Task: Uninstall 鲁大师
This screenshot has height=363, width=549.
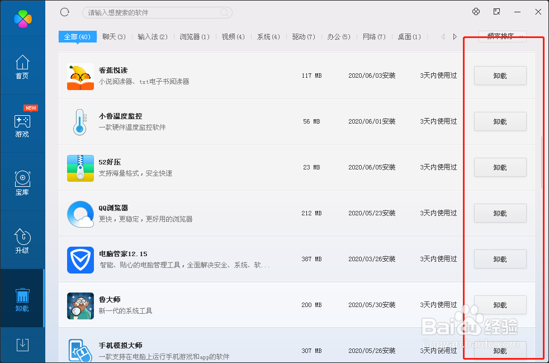Action: [500, 305]
